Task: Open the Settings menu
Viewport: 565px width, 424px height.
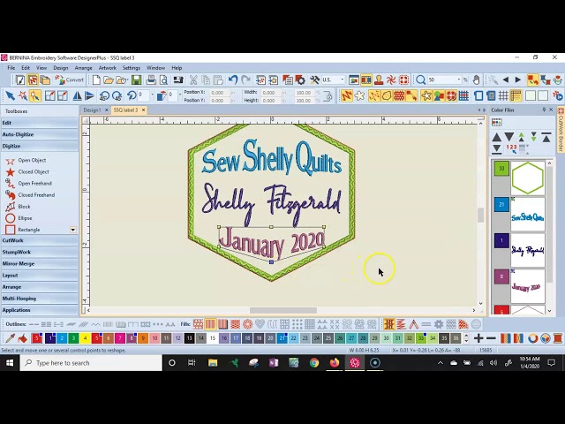Action: 132,68
